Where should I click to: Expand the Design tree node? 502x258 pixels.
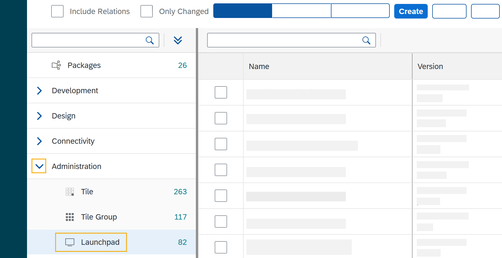39,116
